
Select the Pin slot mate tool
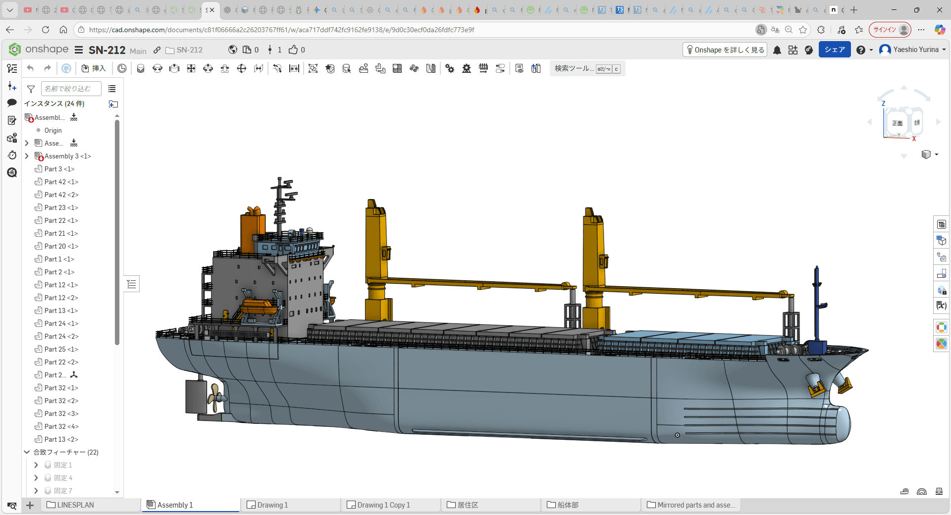pos(225,68)
